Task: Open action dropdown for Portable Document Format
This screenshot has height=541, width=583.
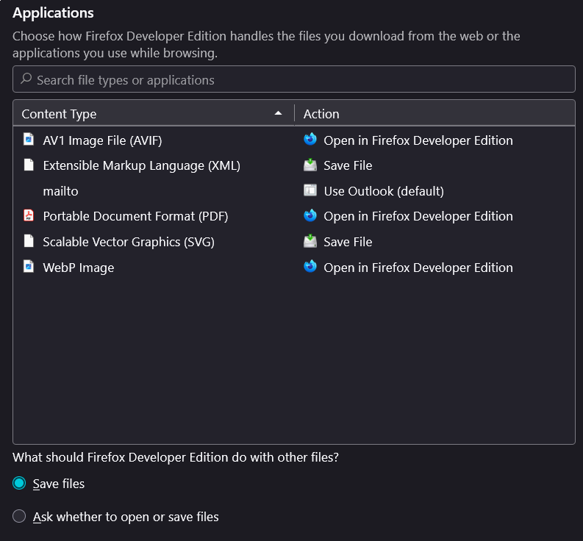Action: point(434,216)
